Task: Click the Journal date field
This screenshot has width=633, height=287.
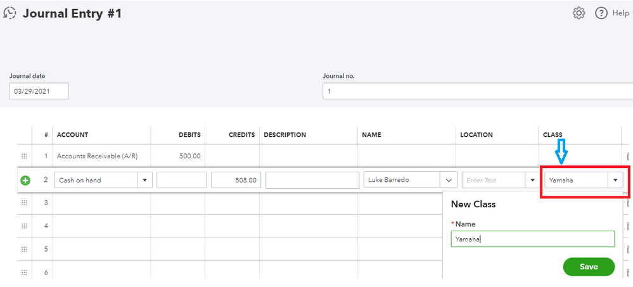Action: pos(39,91)
